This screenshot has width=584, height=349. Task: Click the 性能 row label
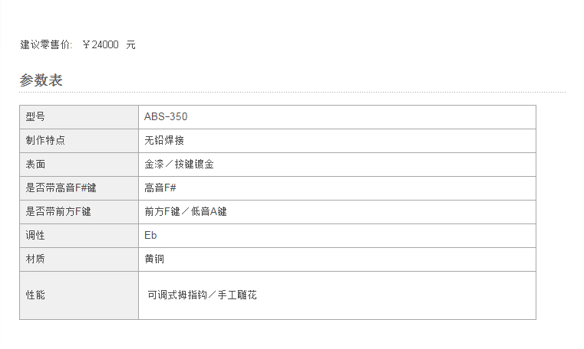pyautogui.click(x=35, y=295)
